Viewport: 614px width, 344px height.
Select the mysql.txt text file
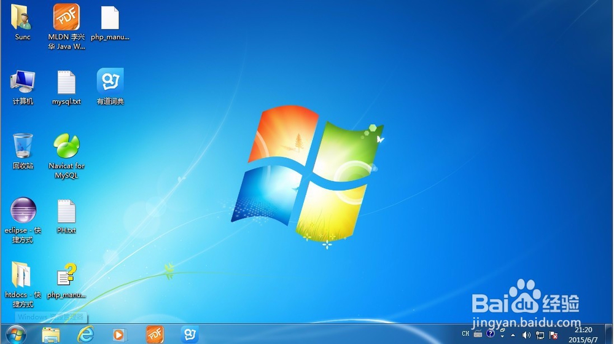click(66, 87)
